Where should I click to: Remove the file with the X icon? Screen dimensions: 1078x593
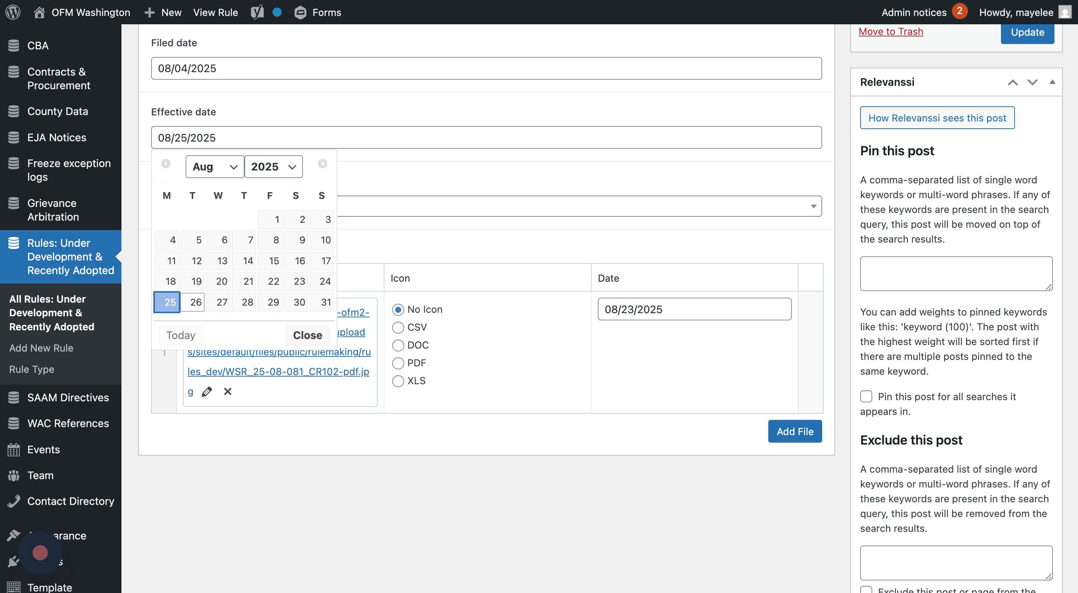point(228,392)
